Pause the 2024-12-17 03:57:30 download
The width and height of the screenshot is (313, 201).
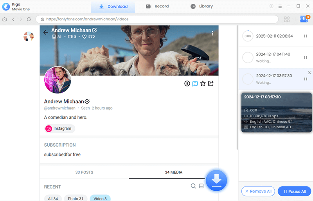306,79
